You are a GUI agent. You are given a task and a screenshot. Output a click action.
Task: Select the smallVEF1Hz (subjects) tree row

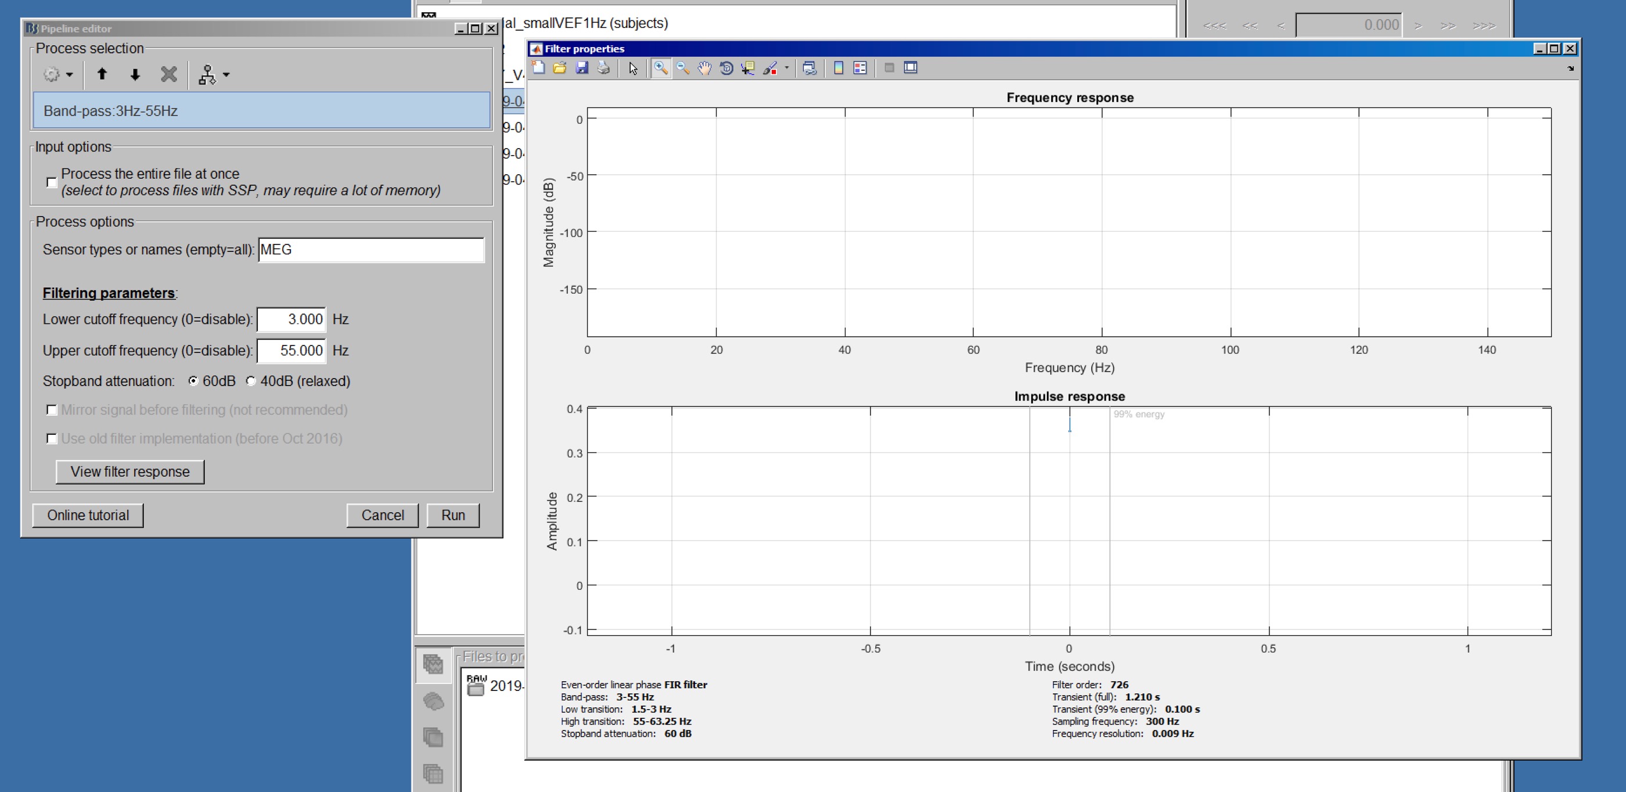click(586, 23)
